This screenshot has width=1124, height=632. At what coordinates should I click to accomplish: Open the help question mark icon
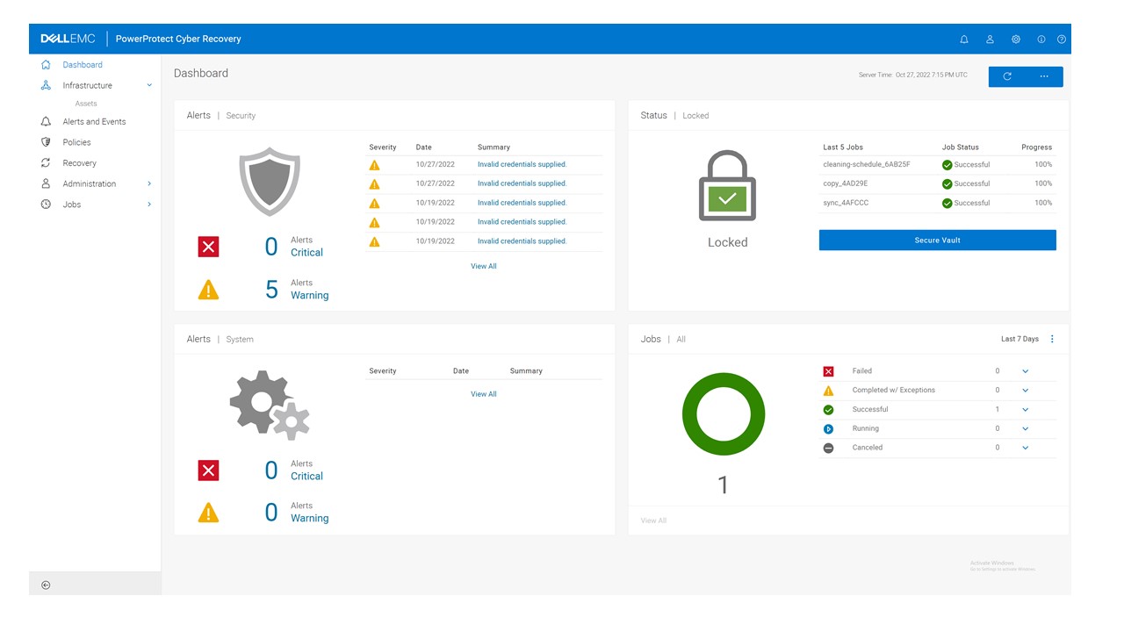click(1061, 39)
